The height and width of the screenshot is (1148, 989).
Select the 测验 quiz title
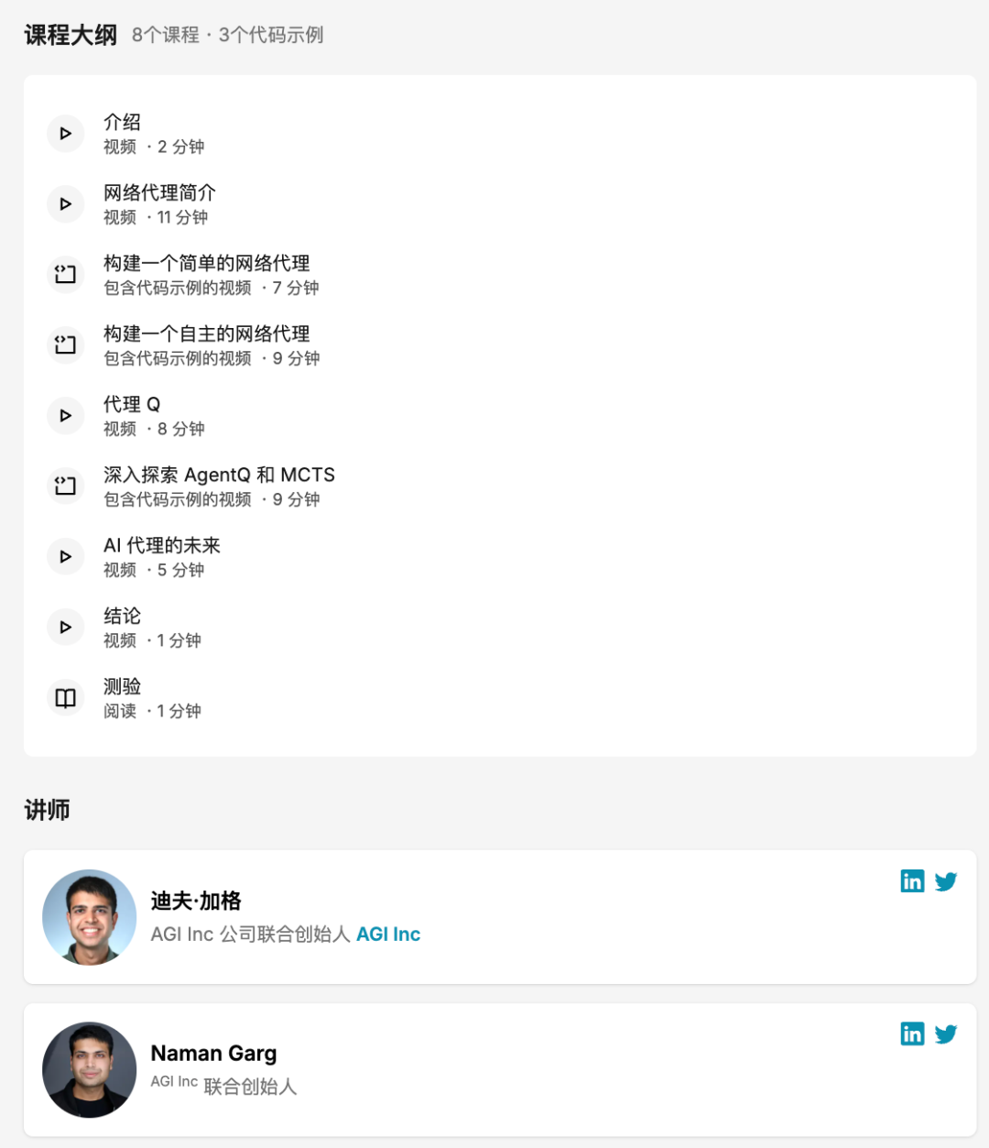click(122, 686)
